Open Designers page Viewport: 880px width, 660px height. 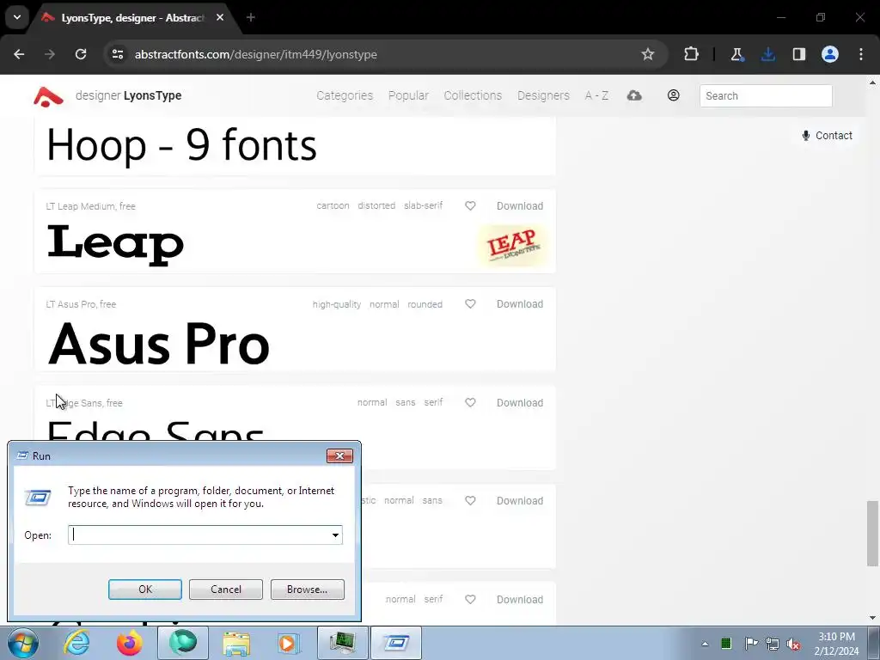coord(543,95)
